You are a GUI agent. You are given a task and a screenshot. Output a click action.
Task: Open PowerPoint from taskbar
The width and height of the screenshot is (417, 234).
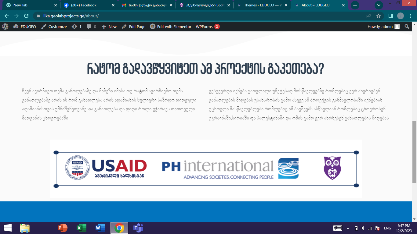[x=63, y=228]
